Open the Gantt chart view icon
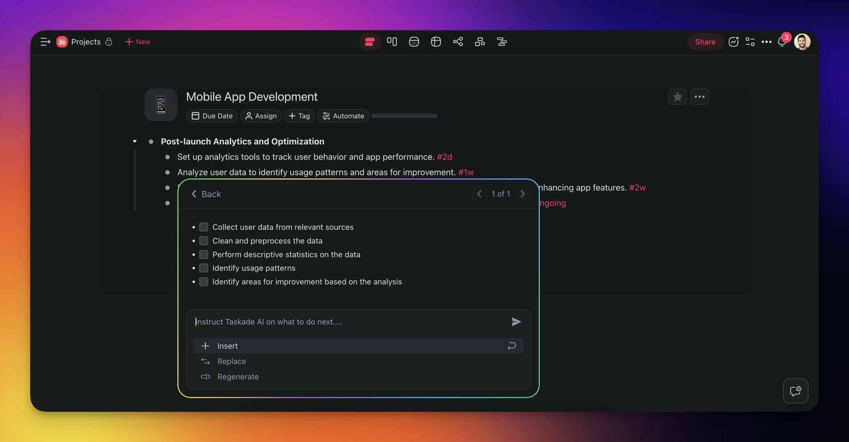 point(501,42)
